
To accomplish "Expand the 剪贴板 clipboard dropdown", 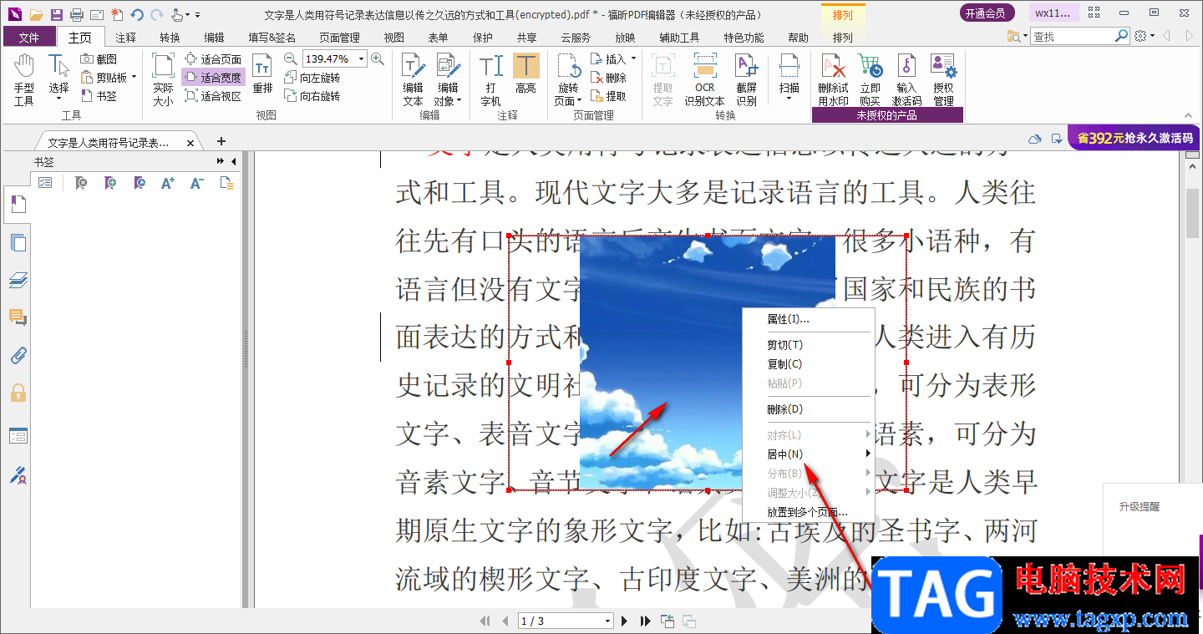I will click(x=134, y=78).
